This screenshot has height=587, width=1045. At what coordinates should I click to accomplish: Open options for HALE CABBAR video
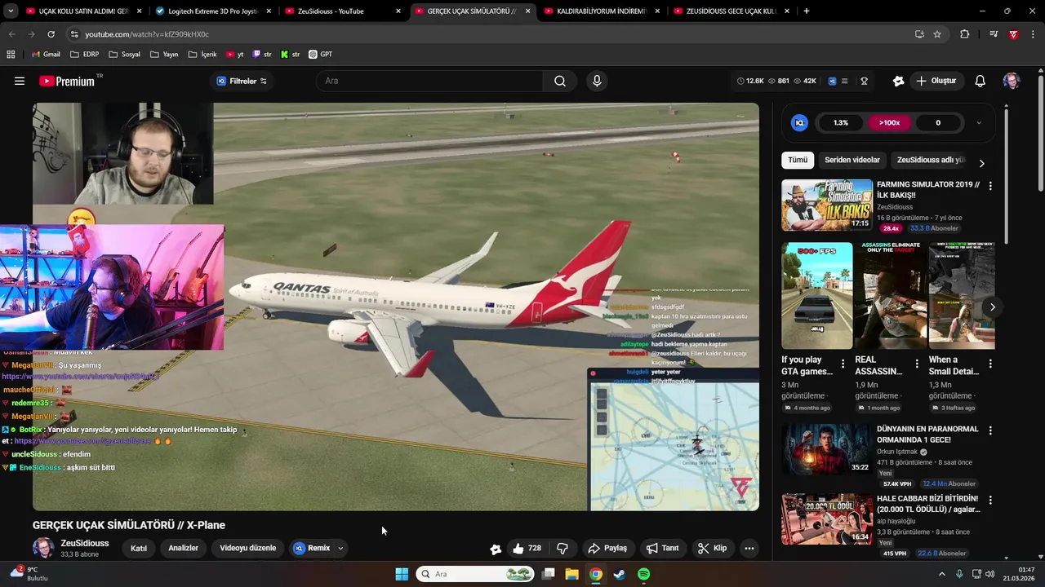[x=990, y=500]
